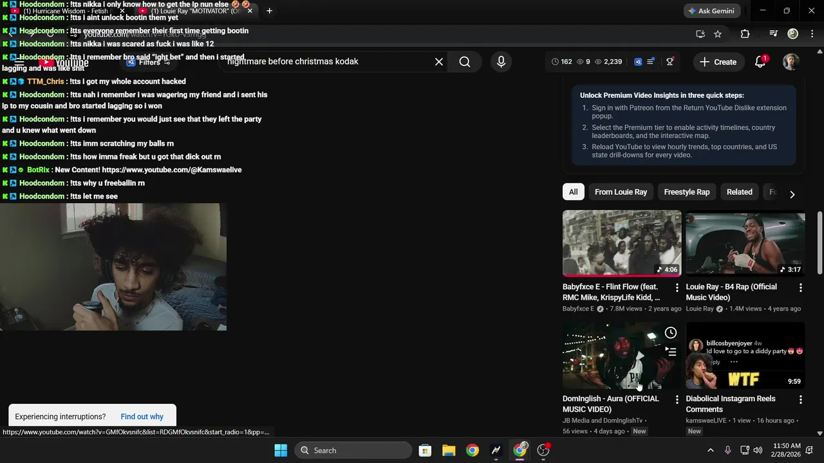Click into the YouTube search field
This screenshot has height=463, width=824.
(x=328, y=62)
